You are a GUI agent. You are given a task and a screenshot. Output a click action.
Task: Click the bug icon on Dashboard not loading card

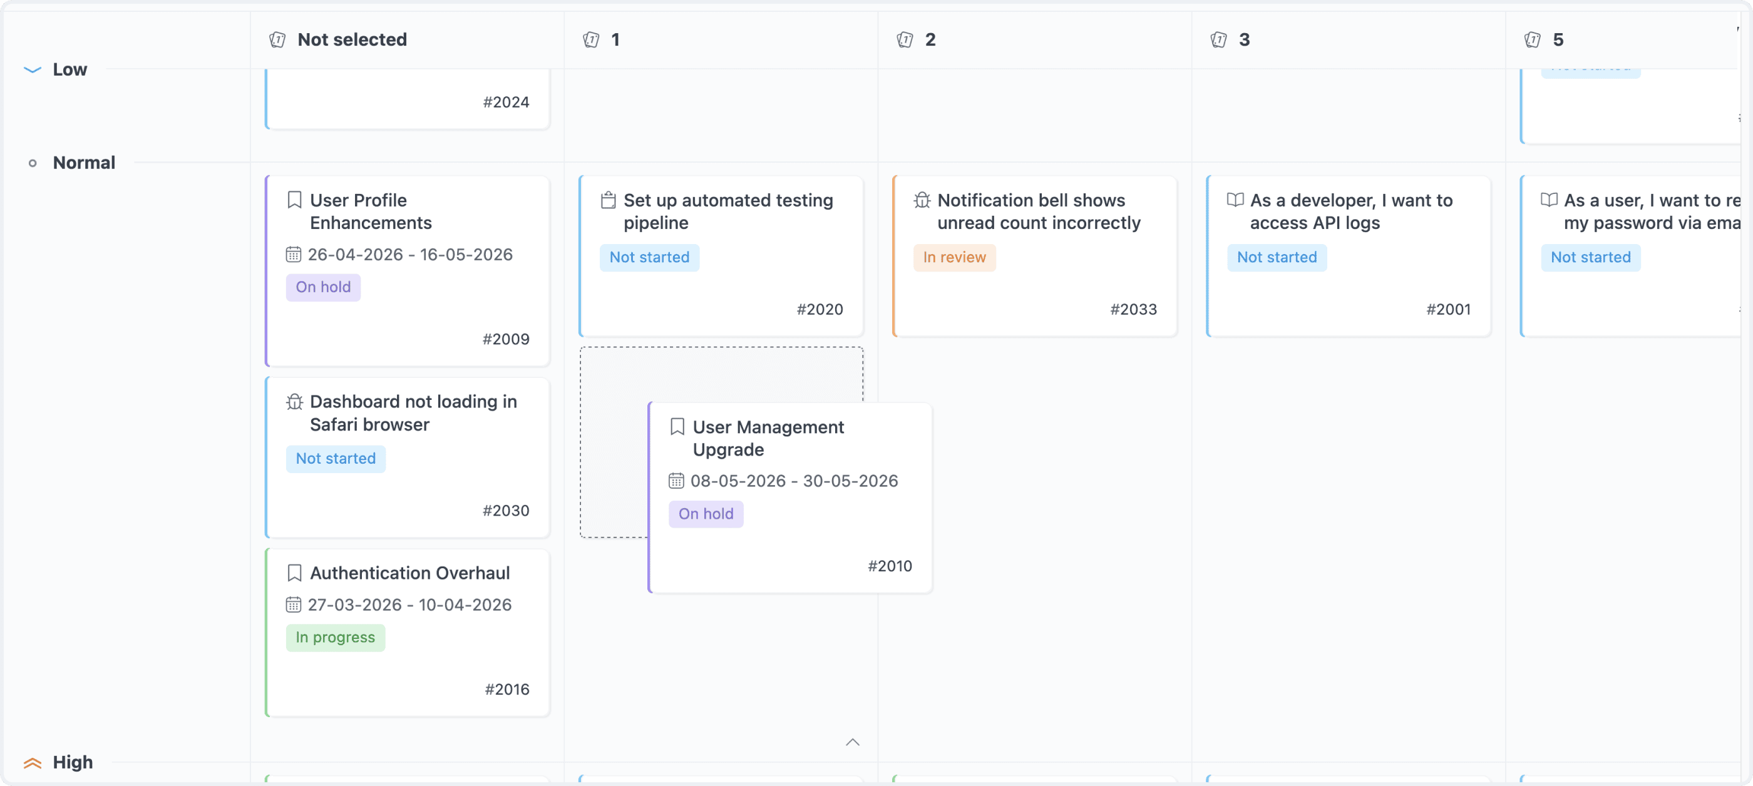[x=294, y=402]
